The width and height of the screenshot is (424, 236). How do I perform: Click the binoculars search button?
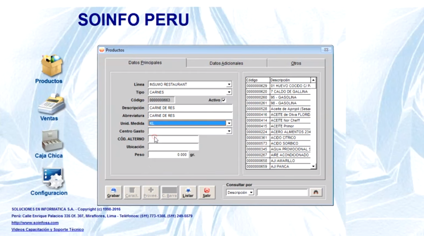pyautogui.click(x=316, y=192)
